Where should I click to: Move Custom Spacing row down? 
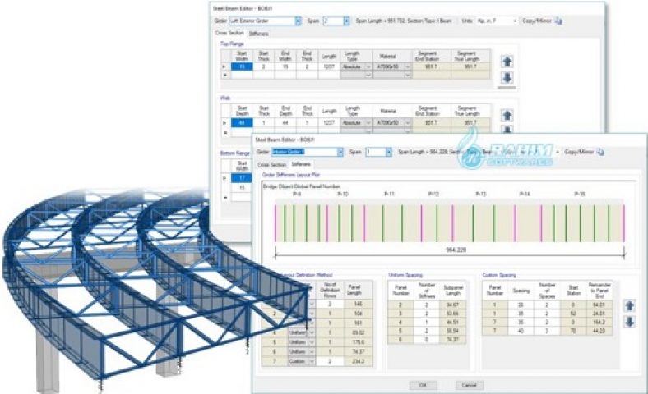tap(629, 322)
